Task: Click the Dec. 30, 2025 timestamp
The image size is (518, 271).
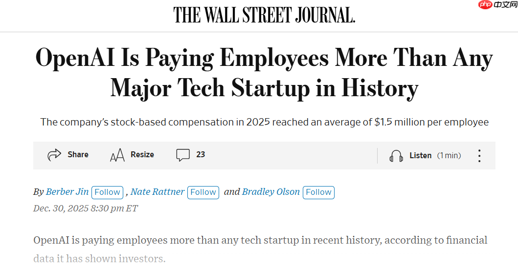Action: (x=86, y=208)
